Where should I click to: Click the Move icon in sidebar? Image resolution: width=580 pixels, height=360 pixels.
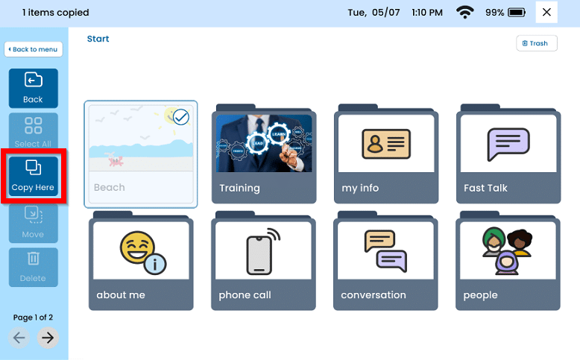[x=33, y=215]
